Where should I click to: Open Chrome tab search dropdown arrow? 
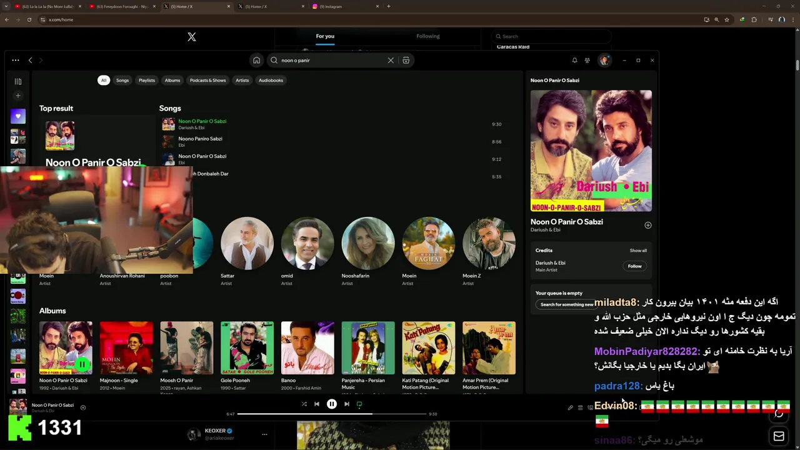pyautogui.click(x=7, y=6)
